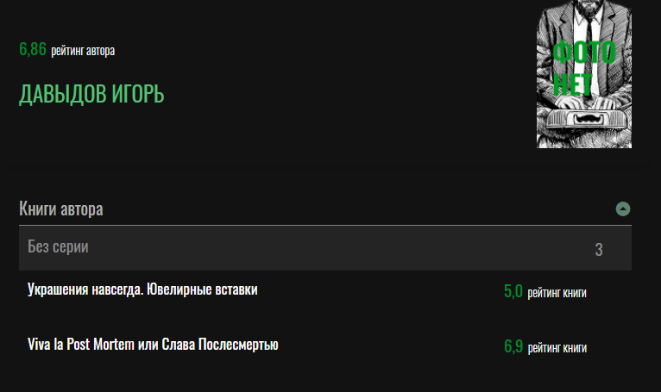Click the green 'НЕТ' text on the placeholder

(573, 83)
